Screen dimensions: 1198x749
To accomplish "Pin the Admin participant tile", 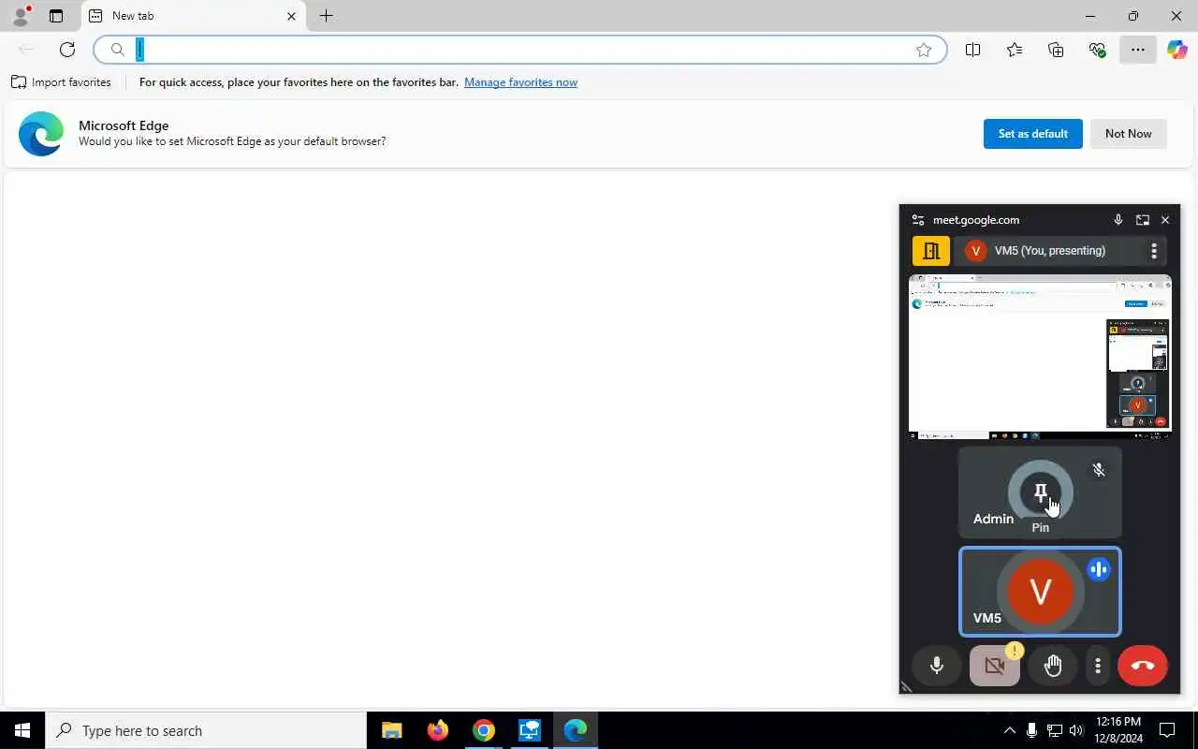I will tap(1040, 493).
